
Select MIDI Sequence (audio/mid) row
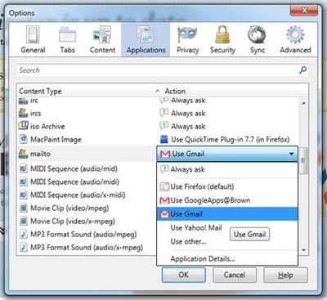point(87,168)
